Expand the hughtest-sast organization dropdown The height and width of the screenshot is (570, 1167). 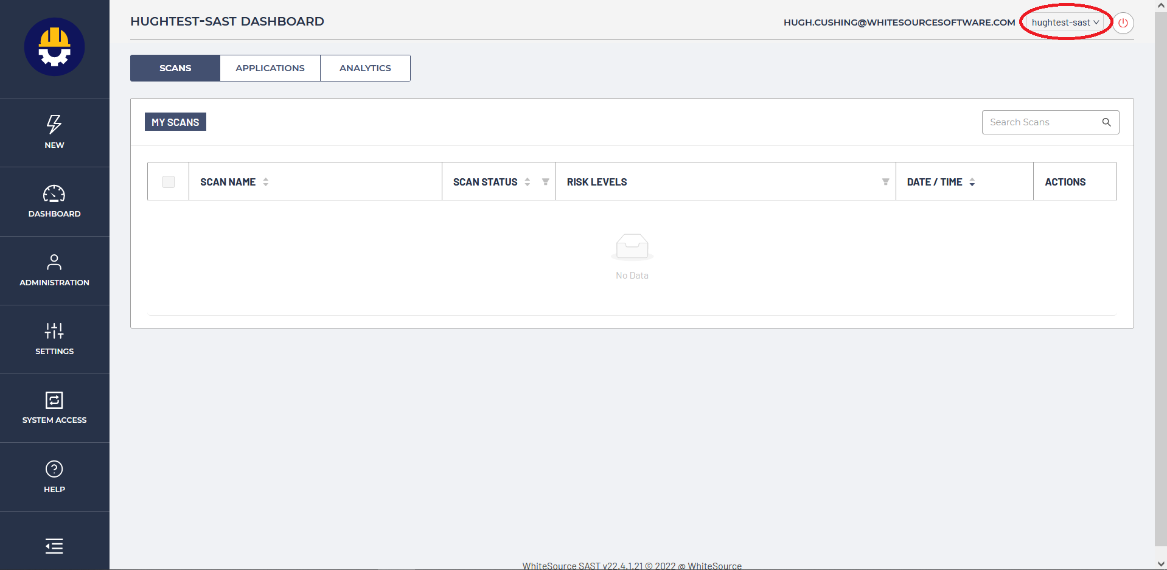point(1065,23)
